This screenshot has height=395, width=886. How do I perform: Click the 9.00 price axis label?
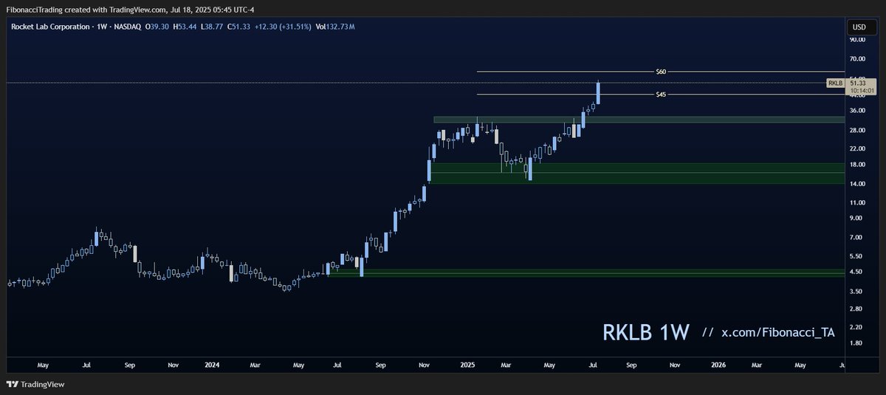(x=856, y=218)
